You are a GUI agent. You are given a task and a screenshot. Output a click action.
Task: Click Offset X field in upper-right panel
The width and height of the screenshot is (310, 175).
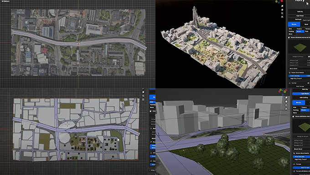point(299,60)
